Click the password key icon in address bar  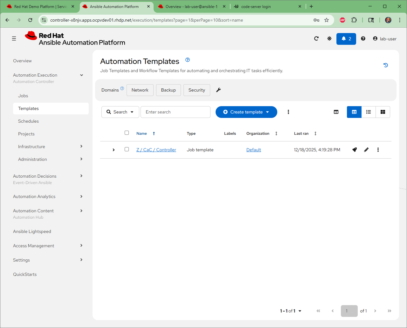click(316, 20)
